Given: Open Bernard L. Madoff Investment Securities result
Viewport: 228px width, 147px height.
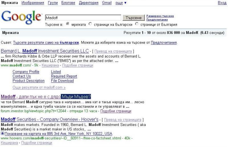Looking at the screenshot, I should tap(45, 51).
